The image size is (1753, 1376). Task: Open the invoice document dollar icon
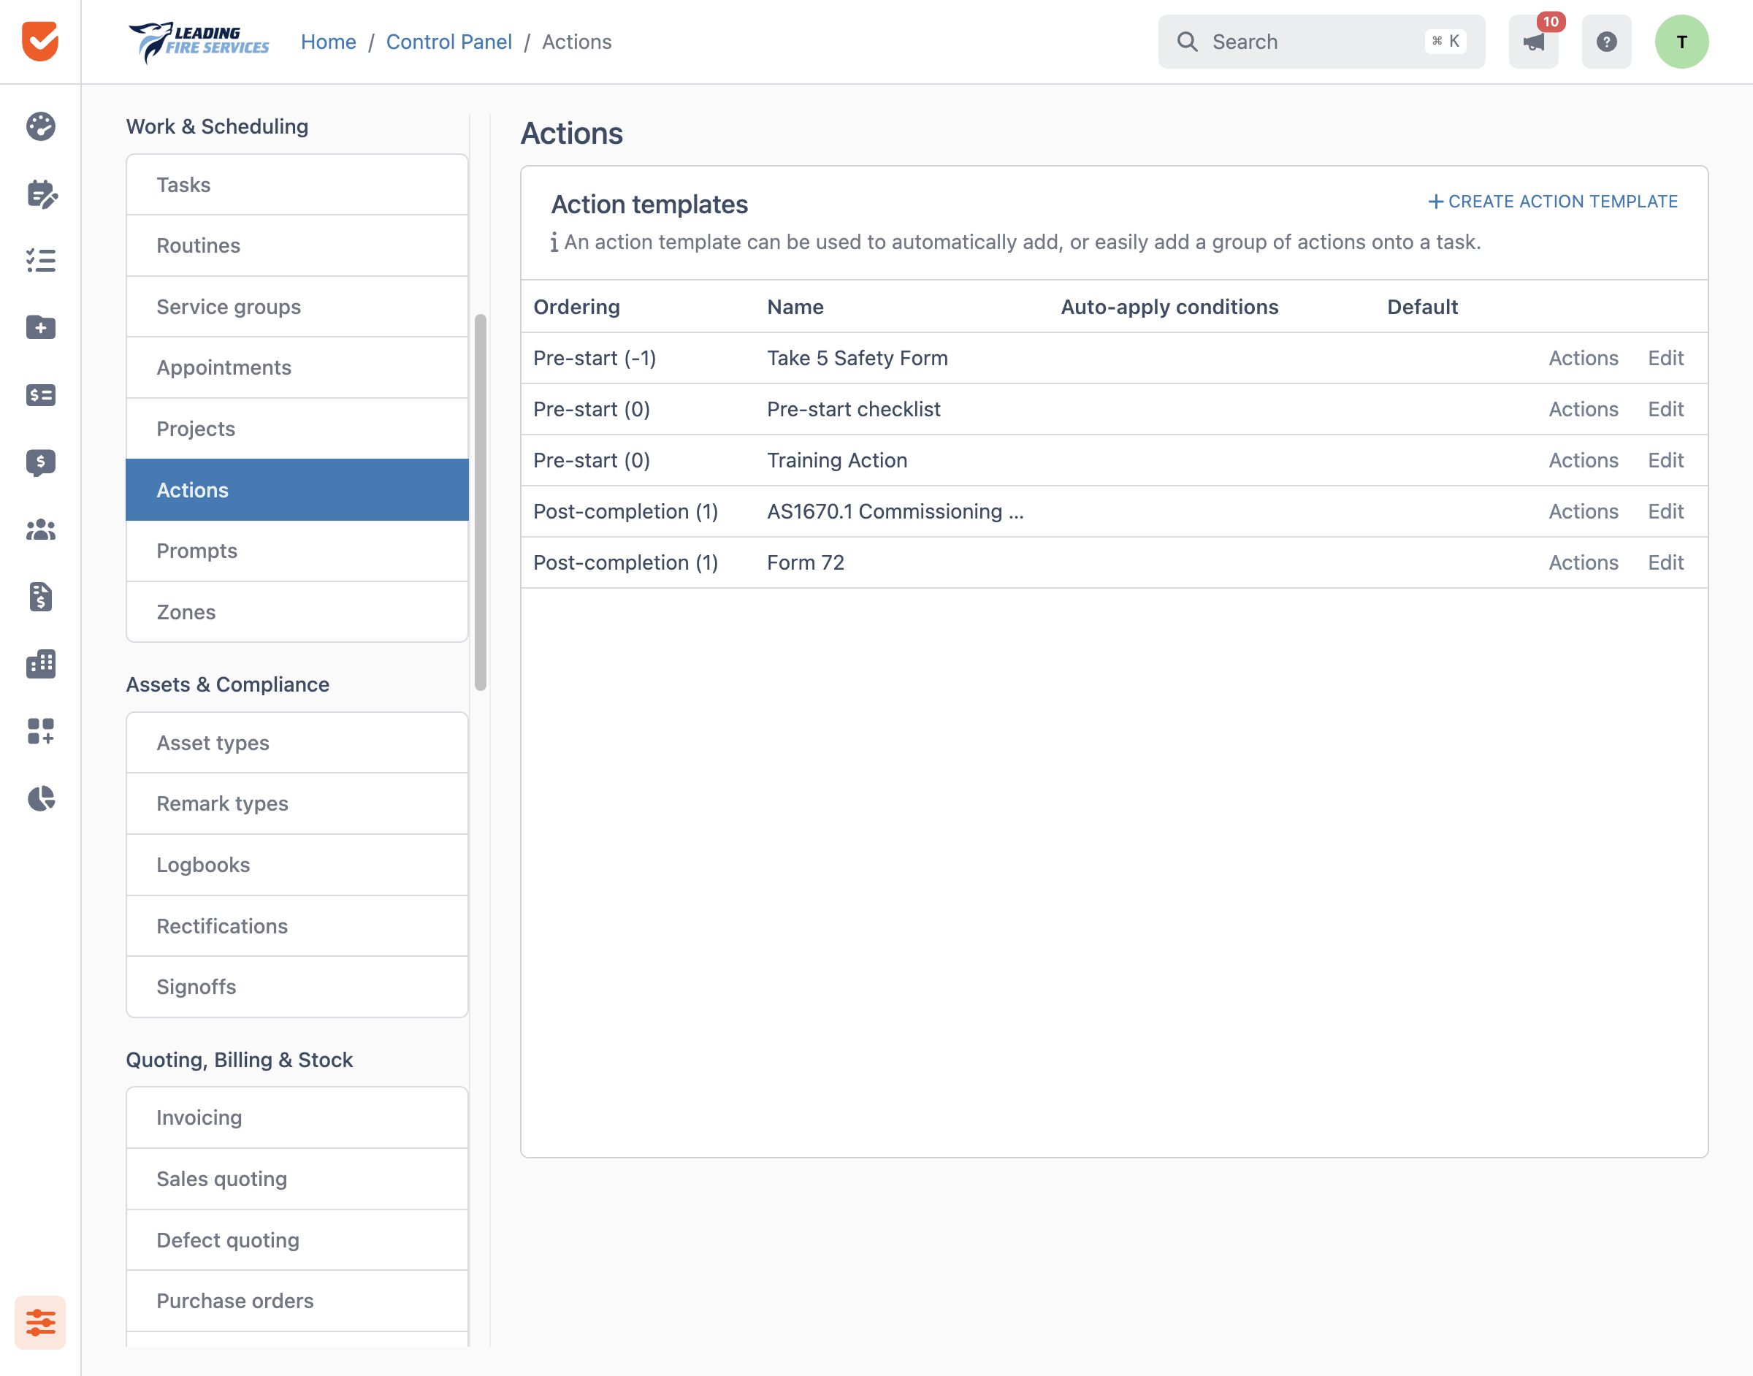click(x=40, y=597)
